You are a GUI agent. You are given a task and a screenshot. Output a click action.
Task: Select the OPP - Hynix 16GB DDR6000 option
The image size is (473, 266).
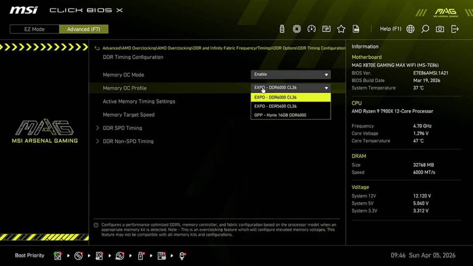(291, 115)
